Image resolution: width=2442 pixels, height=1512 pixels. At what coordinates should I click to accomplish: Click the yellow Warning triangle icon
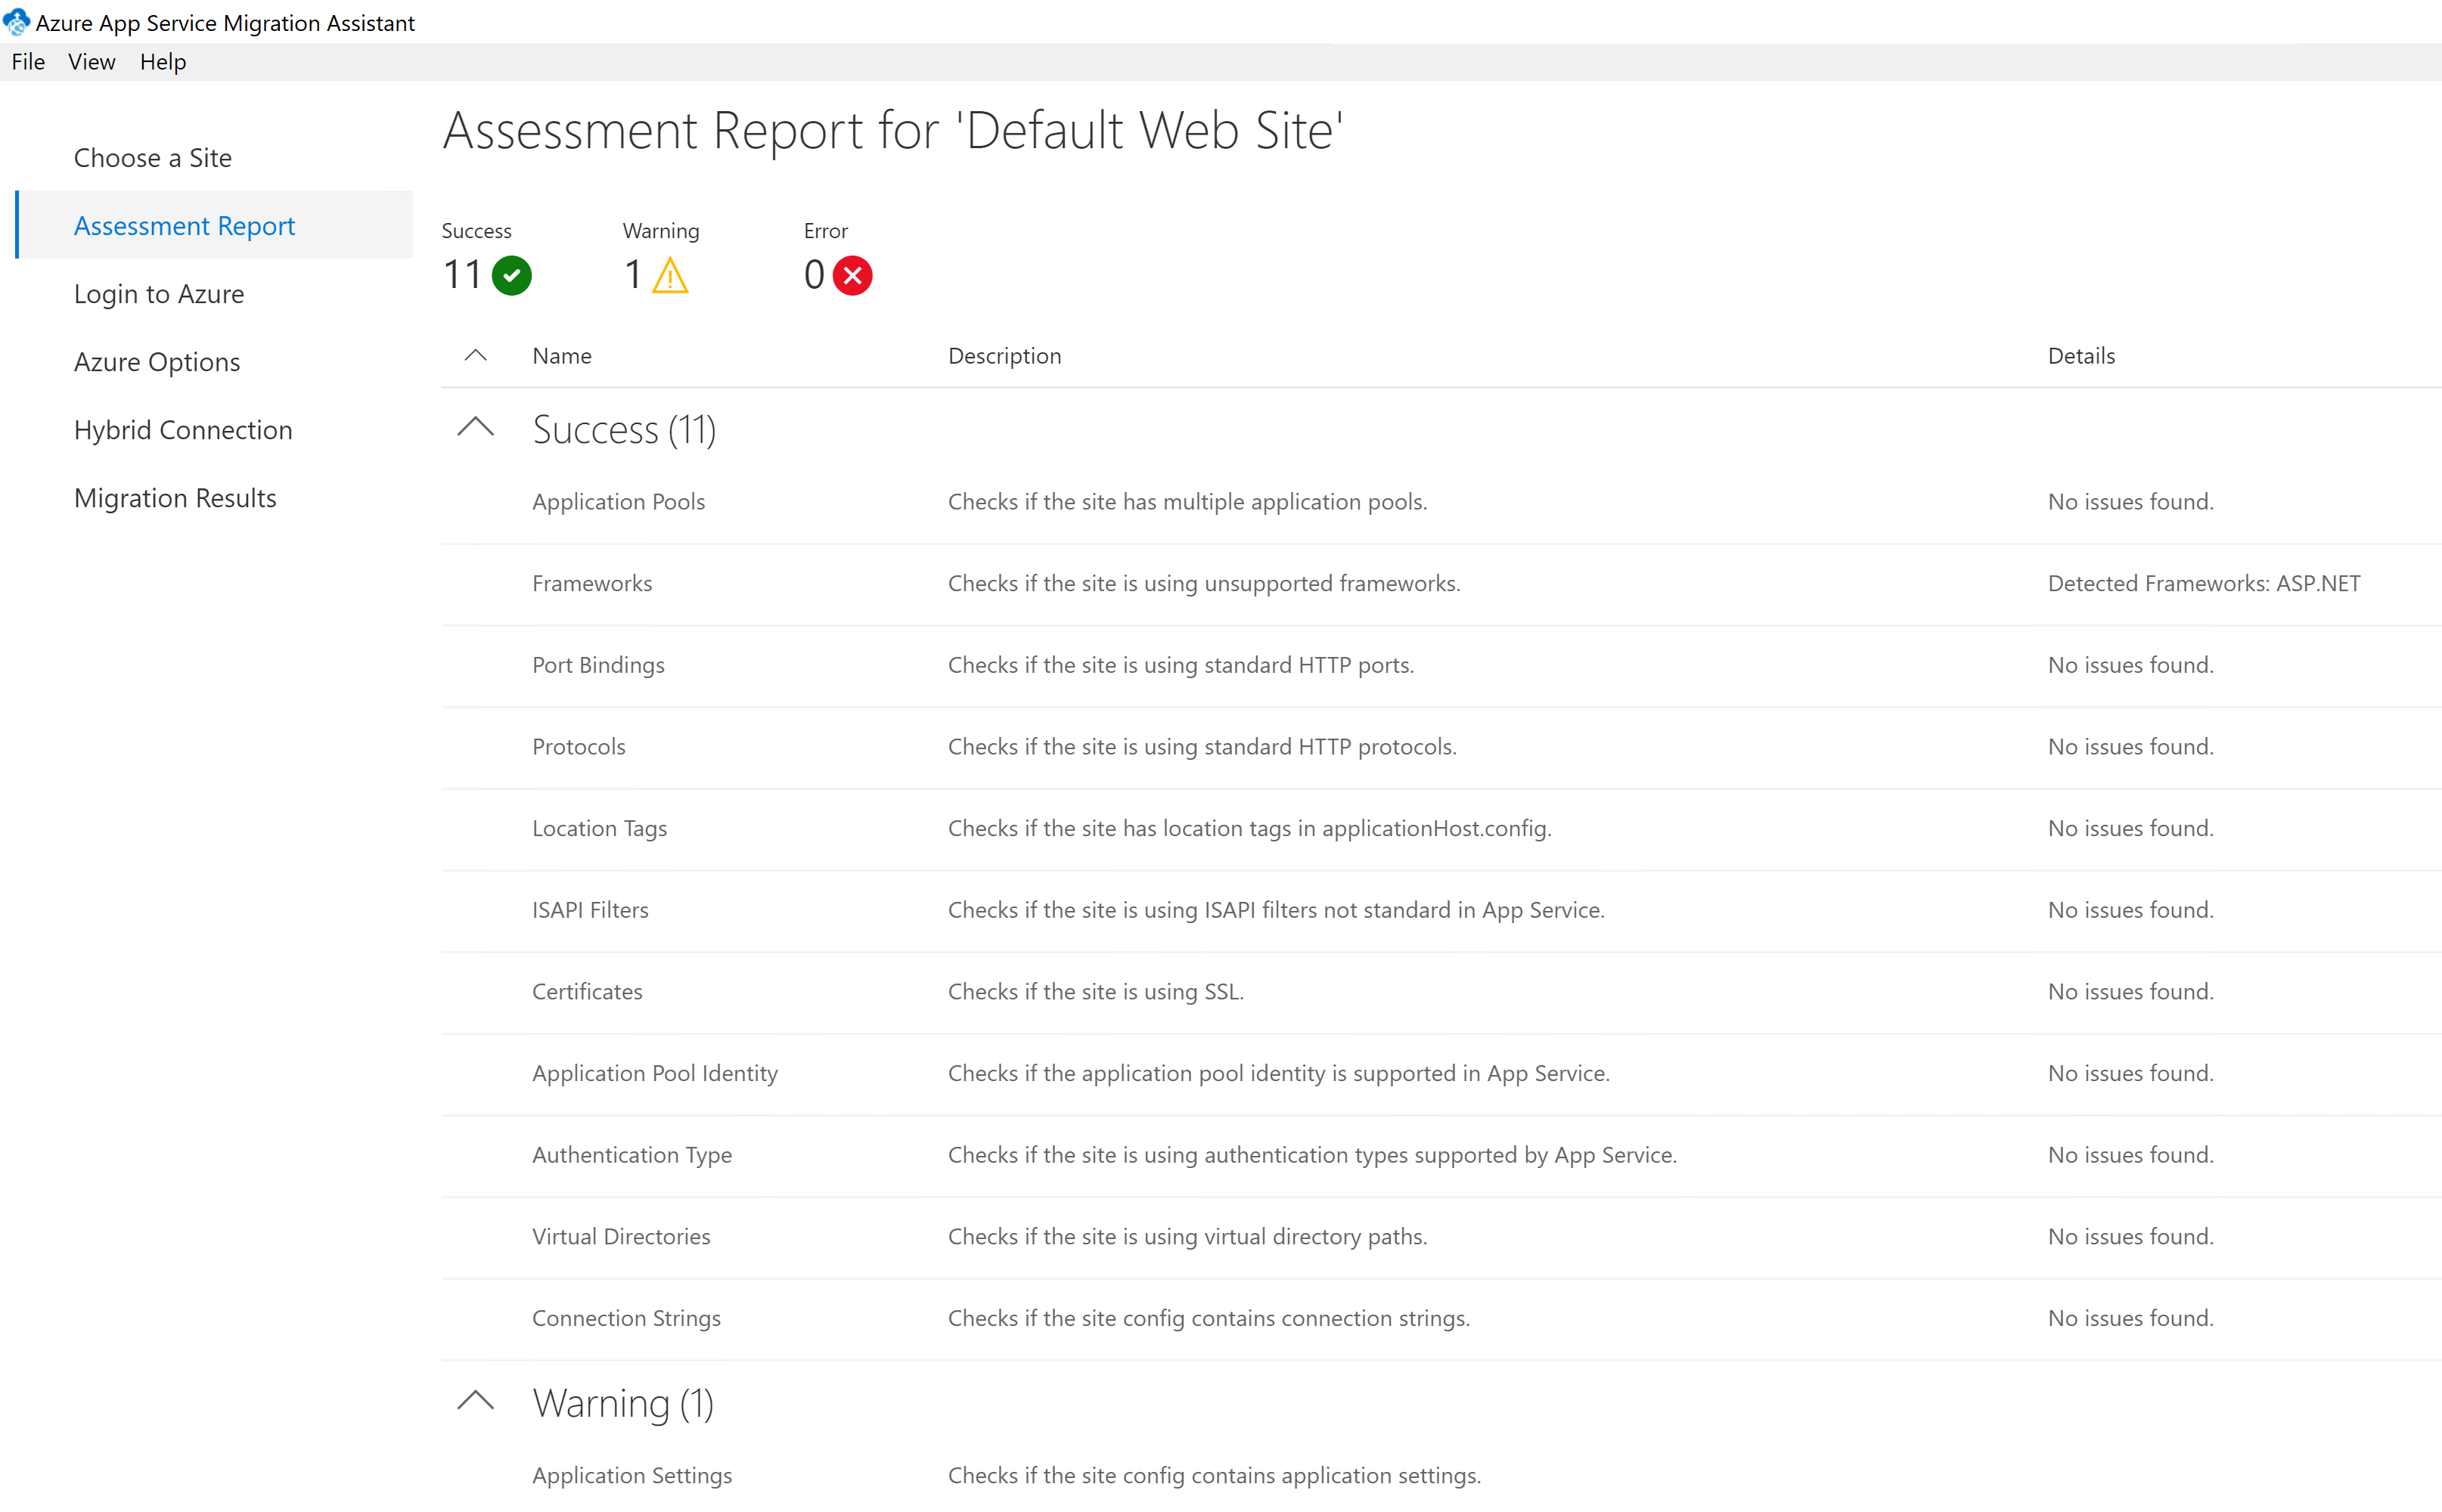pos(669,275)
